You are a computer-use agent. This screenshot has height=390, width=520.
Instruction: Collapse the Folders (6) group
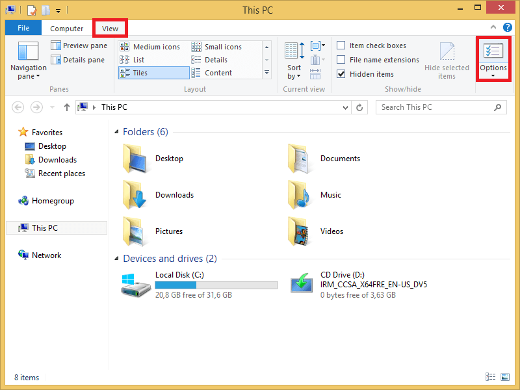[x=116, y=131]
